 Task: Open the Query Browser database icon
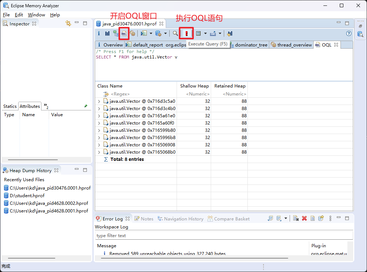158,33
